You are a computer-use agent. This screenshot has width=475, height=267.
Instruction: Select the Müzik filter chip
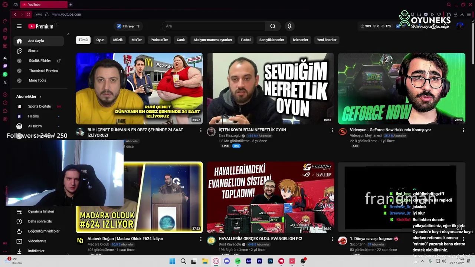(x=118, y=40)
